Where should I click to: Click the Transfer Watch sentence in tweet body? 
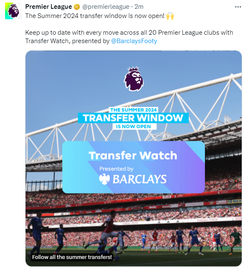[129, 37]
